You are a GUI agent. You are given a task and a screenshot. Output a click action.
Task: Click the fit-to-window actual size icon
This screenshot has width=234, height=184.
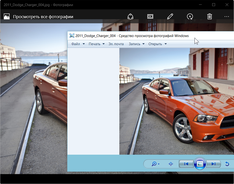(171, 164)
